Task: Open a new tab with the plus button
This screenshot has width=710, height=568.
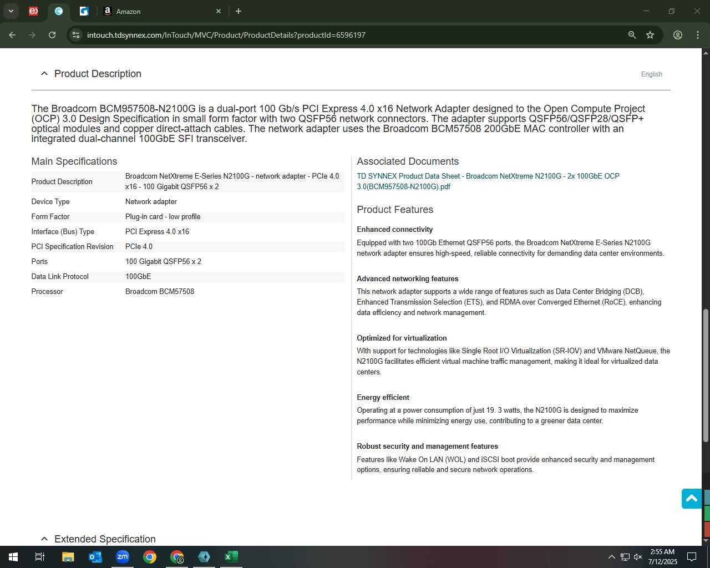Action: click(x=239, y=11)
